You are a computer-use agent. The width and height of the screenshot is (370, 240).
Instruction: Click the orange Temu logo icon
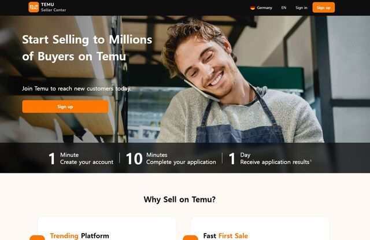click(x=34, y=7)
